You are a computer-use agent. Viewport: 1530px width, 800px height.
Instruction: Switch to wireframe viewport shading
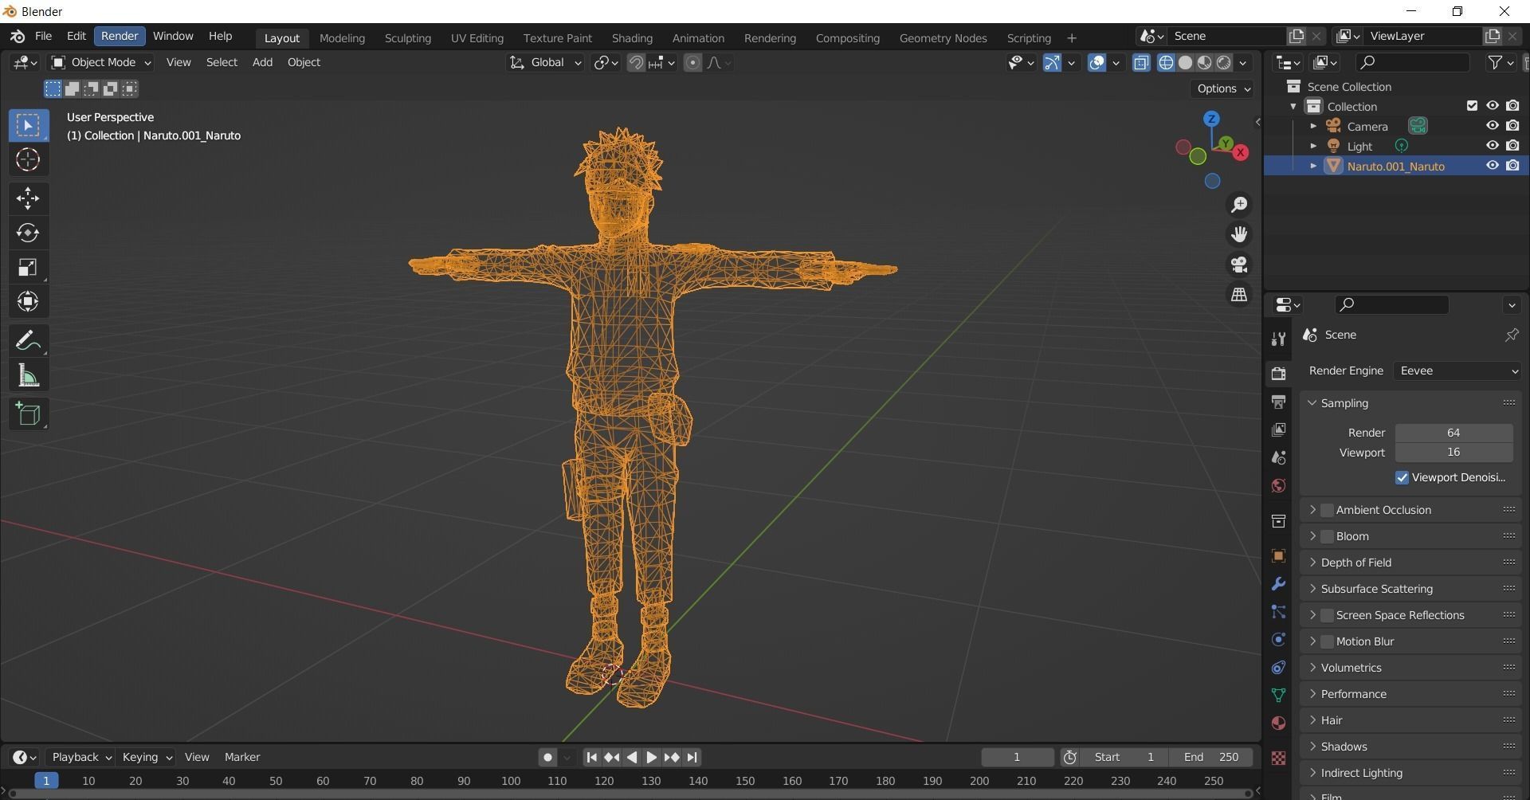point(1166,63)
